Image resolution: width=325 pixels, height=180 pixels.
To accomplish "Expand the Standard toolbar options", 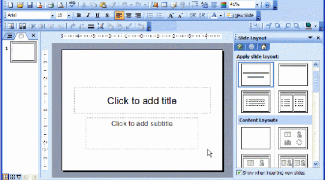I will point(275,5).
